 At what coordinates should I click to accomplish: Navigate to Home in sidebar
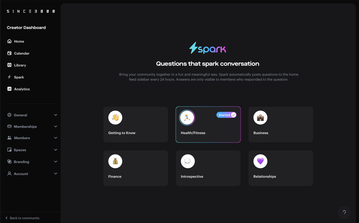(x=19, y=41)
